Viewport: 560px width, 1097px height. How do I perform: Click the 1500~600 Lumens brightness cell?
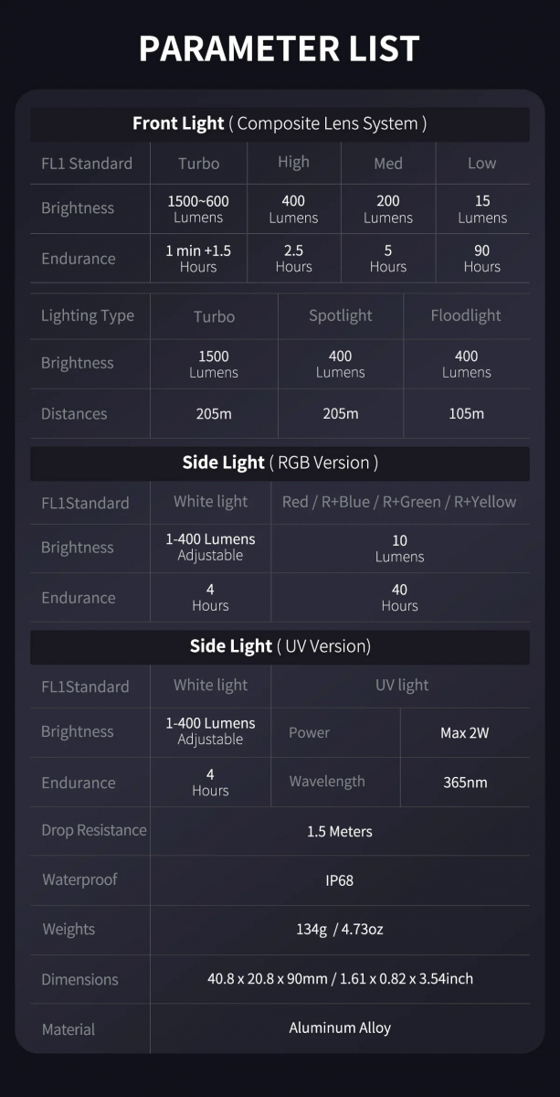[198, 208]
